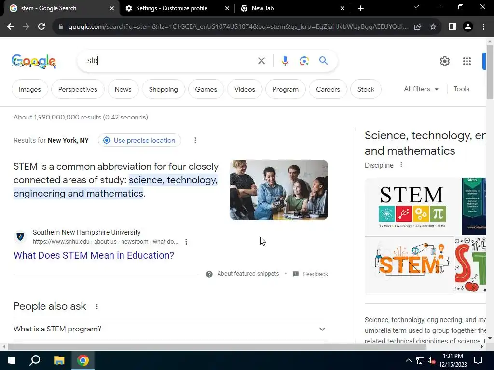Close the Settings Customize profile tab
This screenshot has height=370, width=494.
[x=227, y=8]
